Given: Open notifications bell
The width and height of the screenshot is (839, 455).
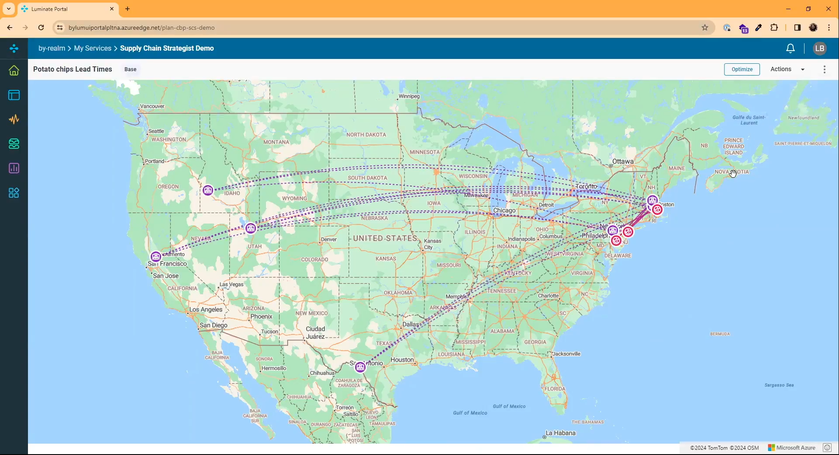Looking at the screenshot, I should click(x=790, y=48).
